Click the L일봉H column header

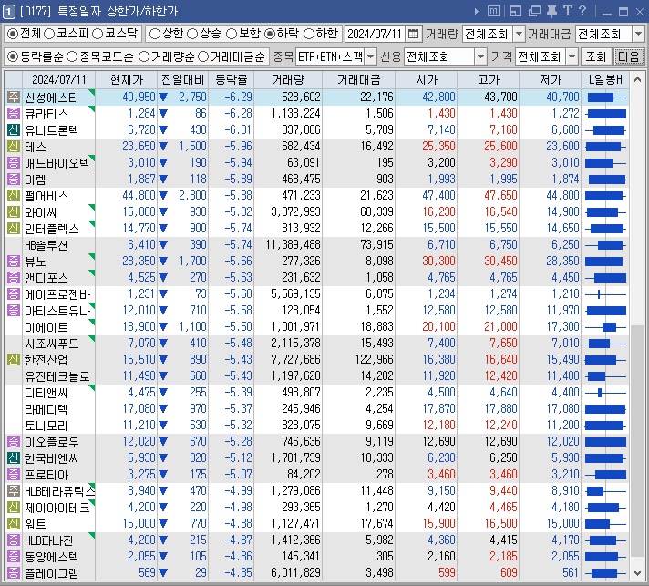(605, 79)
